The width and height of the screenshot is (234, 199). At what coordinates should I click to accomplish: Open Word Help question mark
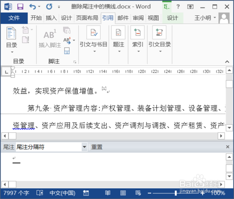click(178, 7)
